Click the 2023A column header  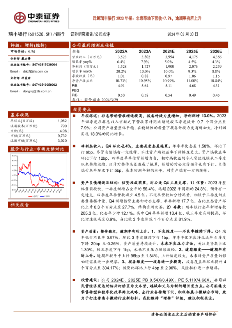pyautogui.click(x=145, y=51)
